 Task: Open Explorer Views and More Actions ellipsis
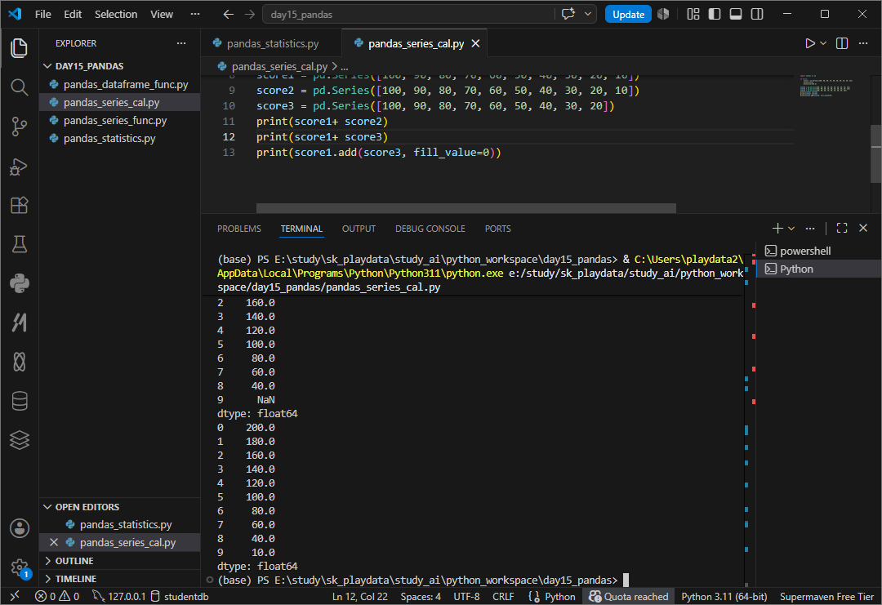[x=181, y=43]
